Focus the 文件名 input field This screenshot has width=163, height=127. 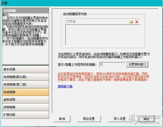point(97,22)
